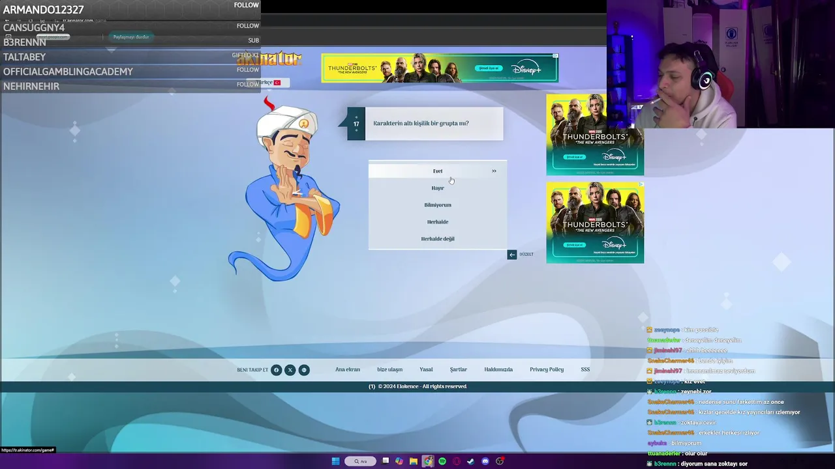Click the upper right Thunderbolts sidebar ad
Image resolution: width=835 pixels, height=469 pixels.
point(595,135)
